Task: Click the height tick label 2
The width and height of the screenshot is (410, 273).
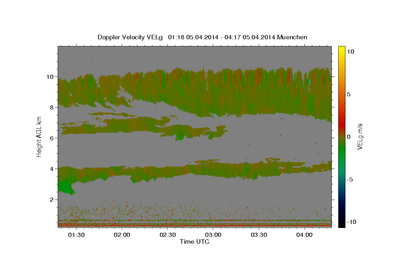Action: pyautogui.click(x=52, y=199)
